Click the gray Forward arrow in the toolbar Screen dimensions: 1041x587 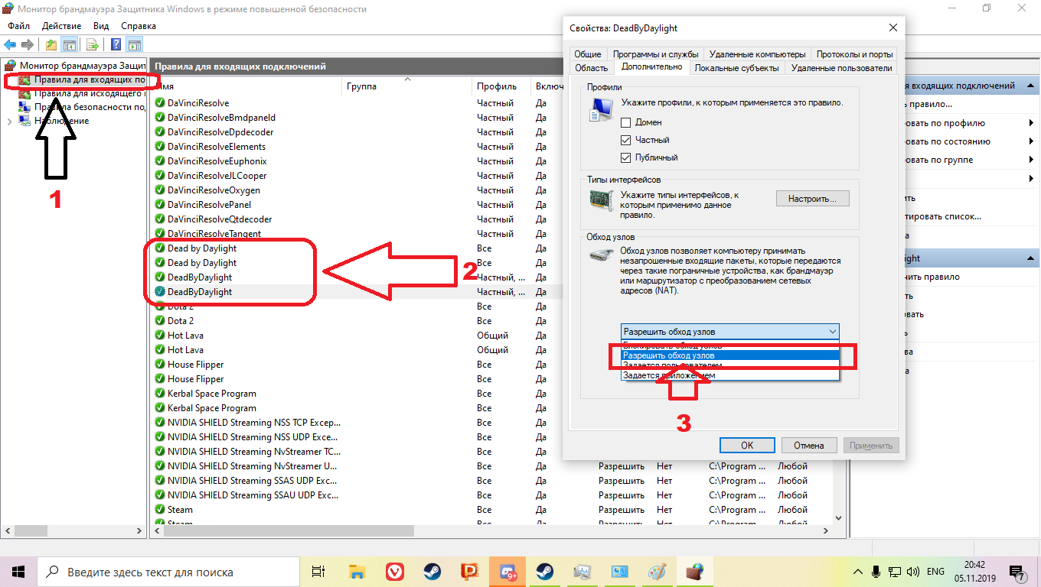pyautogui.click(x=28, y=44)
